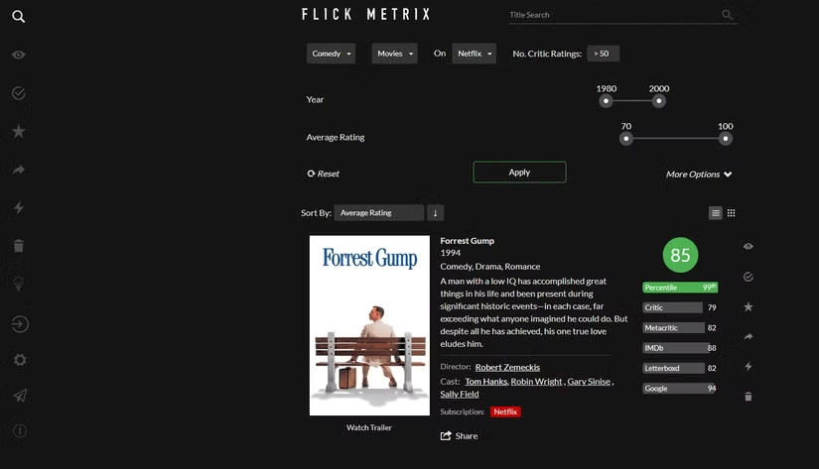Click the year 1994 text
The width and height of the screenshot is (819, 469).
pos(451,253)
